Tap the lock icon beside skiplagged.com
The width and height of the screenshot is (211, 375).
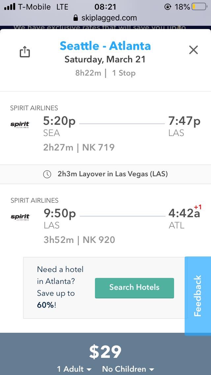(x=76, y=18)
